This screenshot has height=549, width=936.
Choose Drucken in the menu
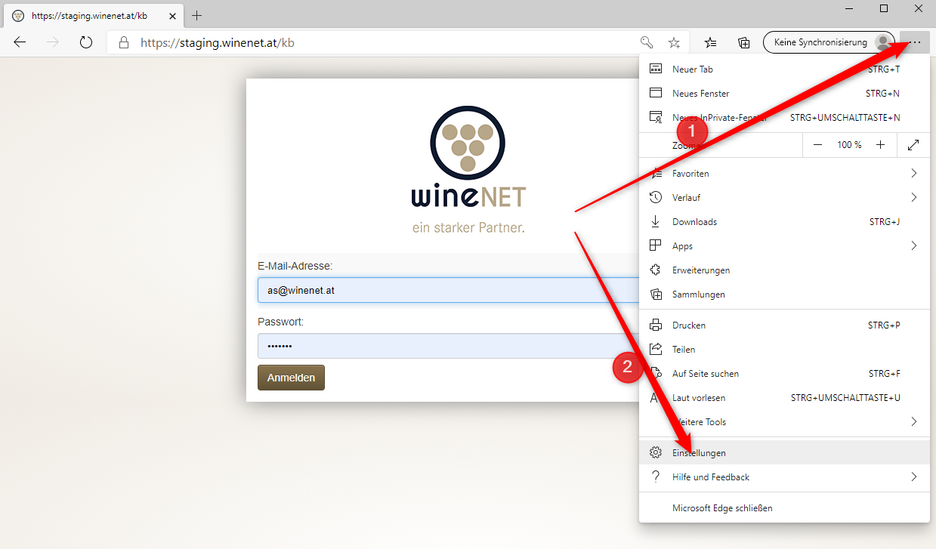pos(688,325)
